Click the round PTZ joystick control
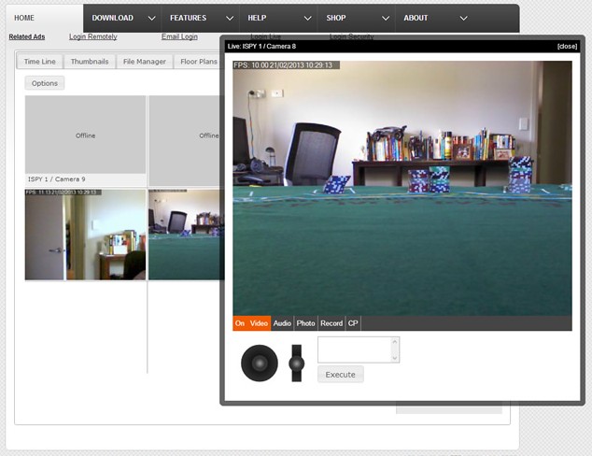This screenshot has width=592, height=456. click(x=260, y=363)
